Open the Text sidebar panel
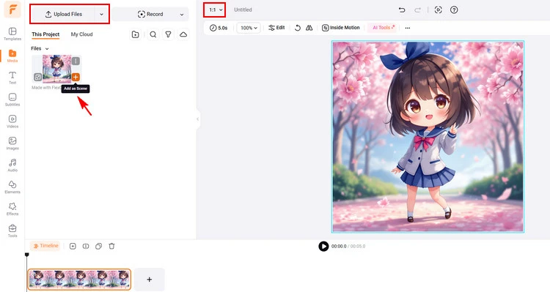This screenshot has width=550, height=292. [x=12, y=78]
